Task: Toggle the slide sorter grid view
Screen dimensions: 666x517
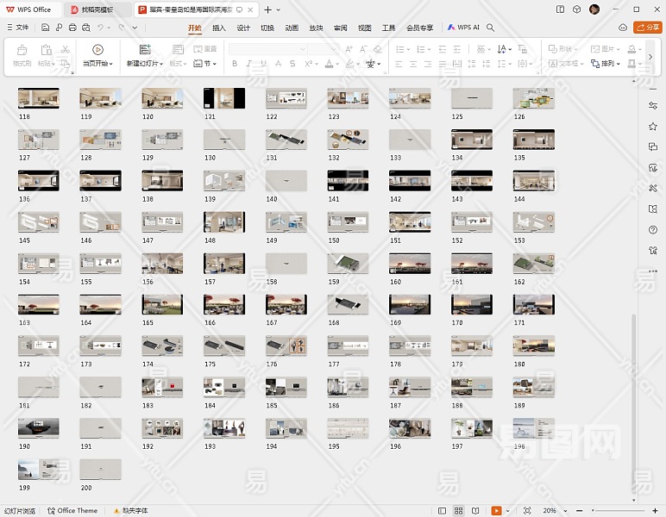Action: (459, 511)
